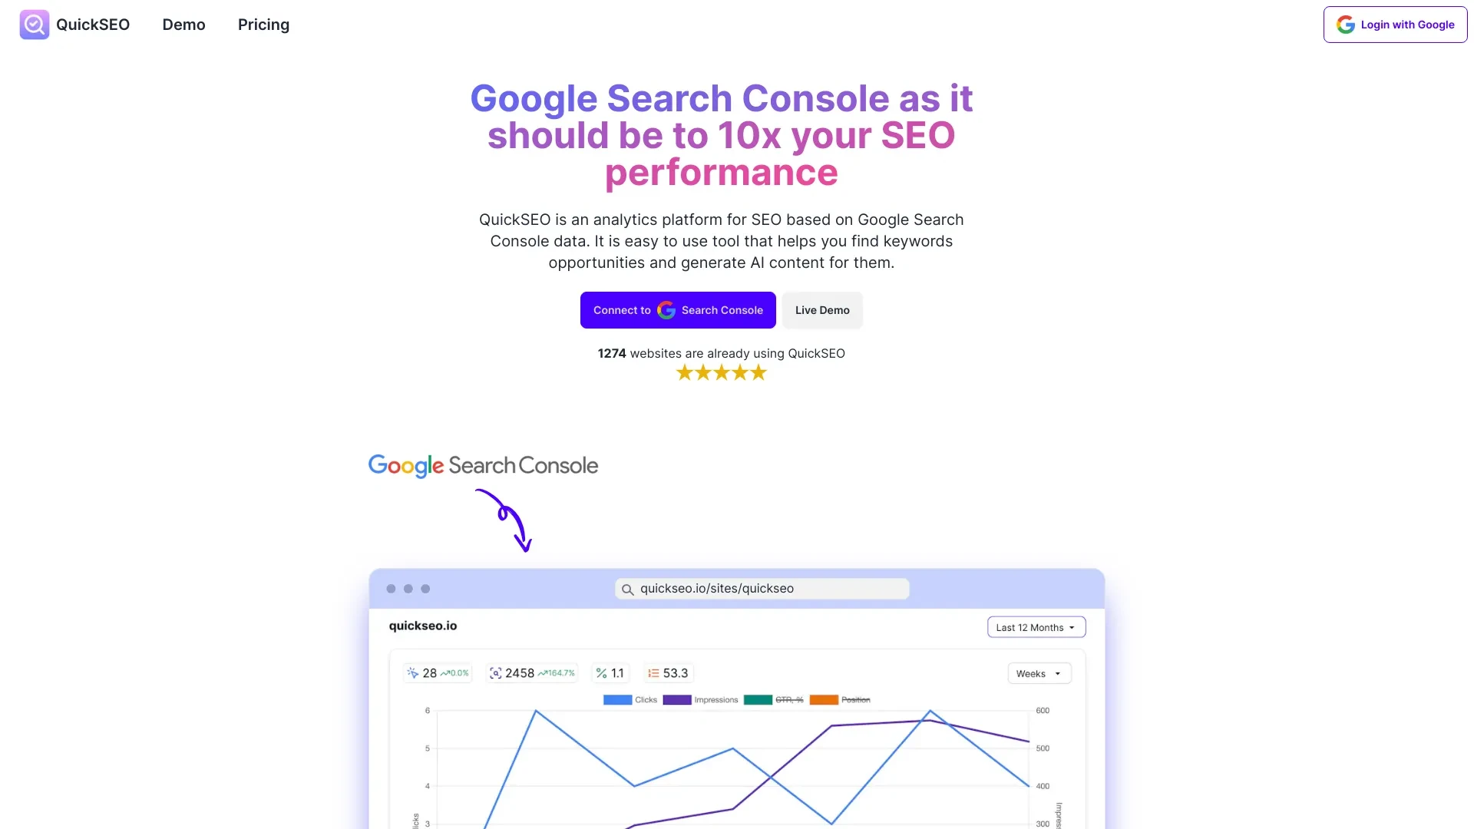Open the Live Demo page

point(822,310)
